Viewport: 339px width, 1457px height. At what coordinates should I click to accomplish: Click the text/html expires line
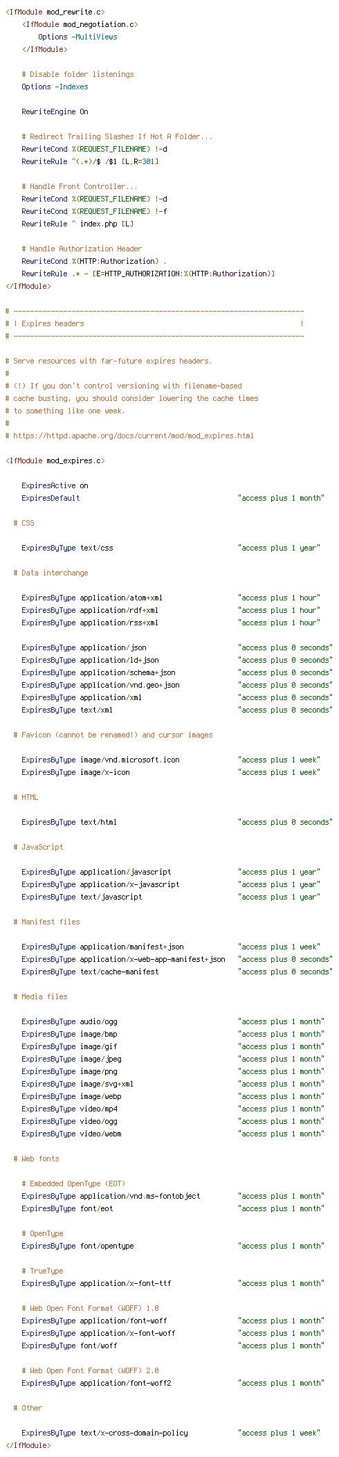(x=177, y=822)
